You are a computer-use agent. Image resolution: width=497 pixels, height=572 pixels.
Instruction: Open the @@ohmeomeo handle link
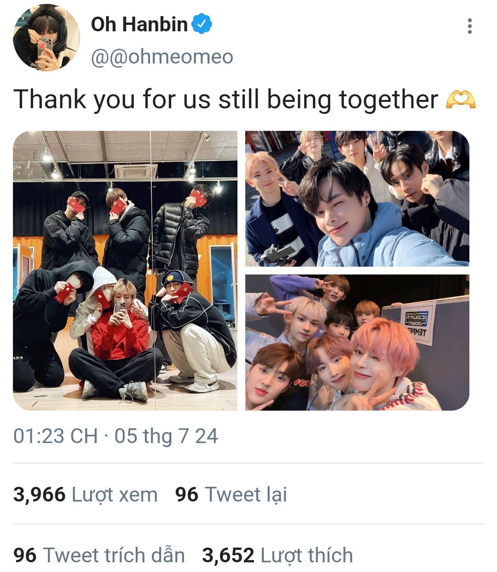pyautogui.click(x=162, y=57)
